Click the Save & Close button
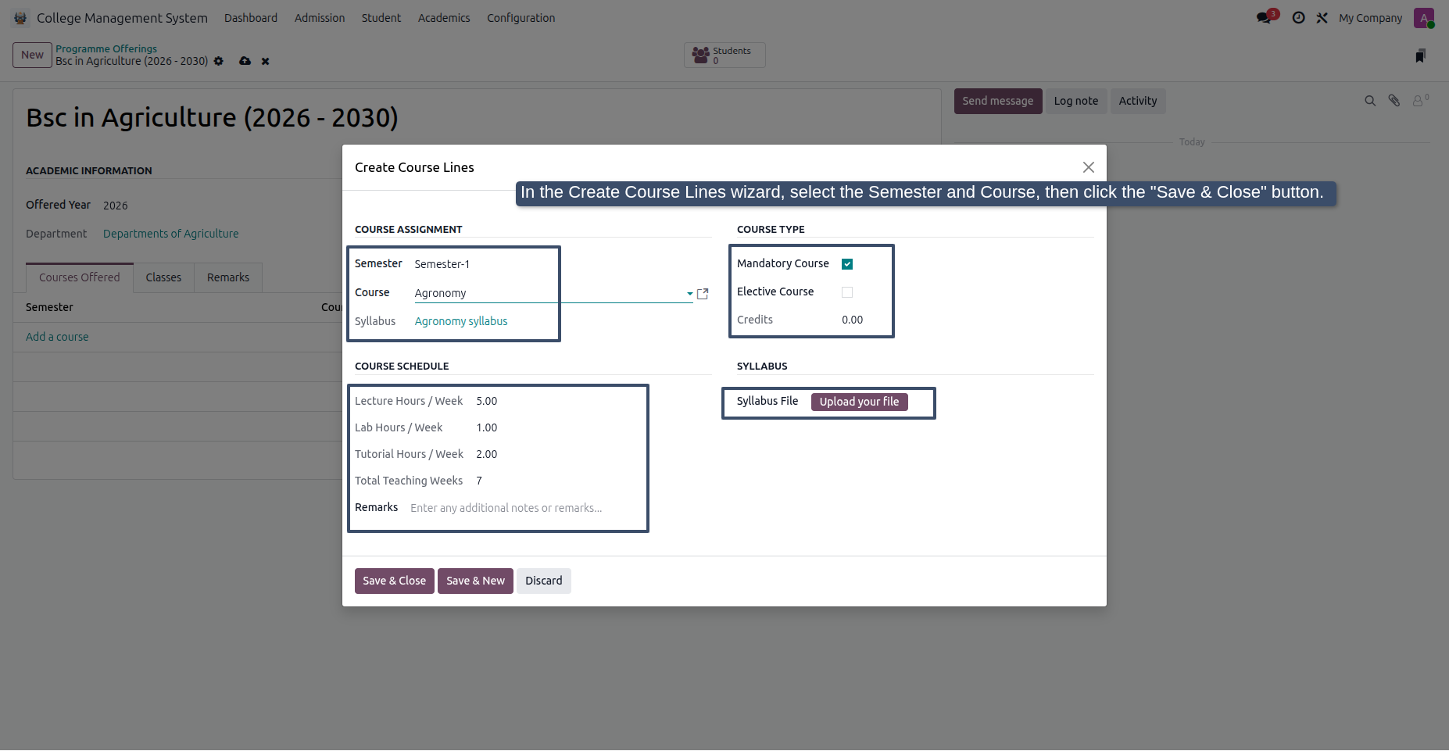 395,581
